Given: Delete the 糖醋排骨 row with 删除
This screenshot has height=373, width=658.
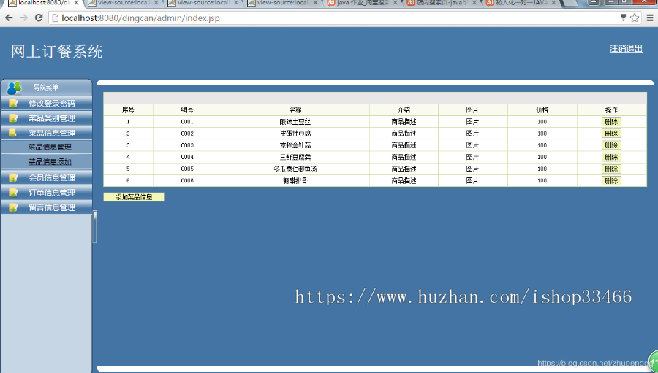Looking at the screenshot, I should pyautogui.click(x=611, y=180).
